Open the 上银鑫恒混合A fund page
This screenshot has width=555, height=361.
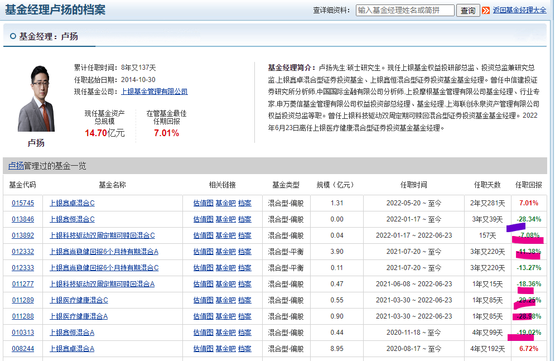click(x=72, y=333)
